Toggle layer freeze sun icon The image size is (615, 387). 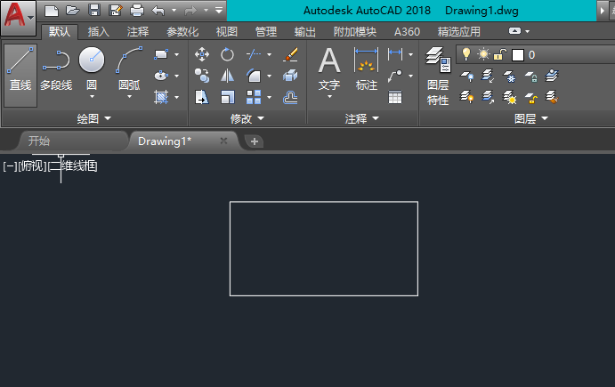(483, 54)
